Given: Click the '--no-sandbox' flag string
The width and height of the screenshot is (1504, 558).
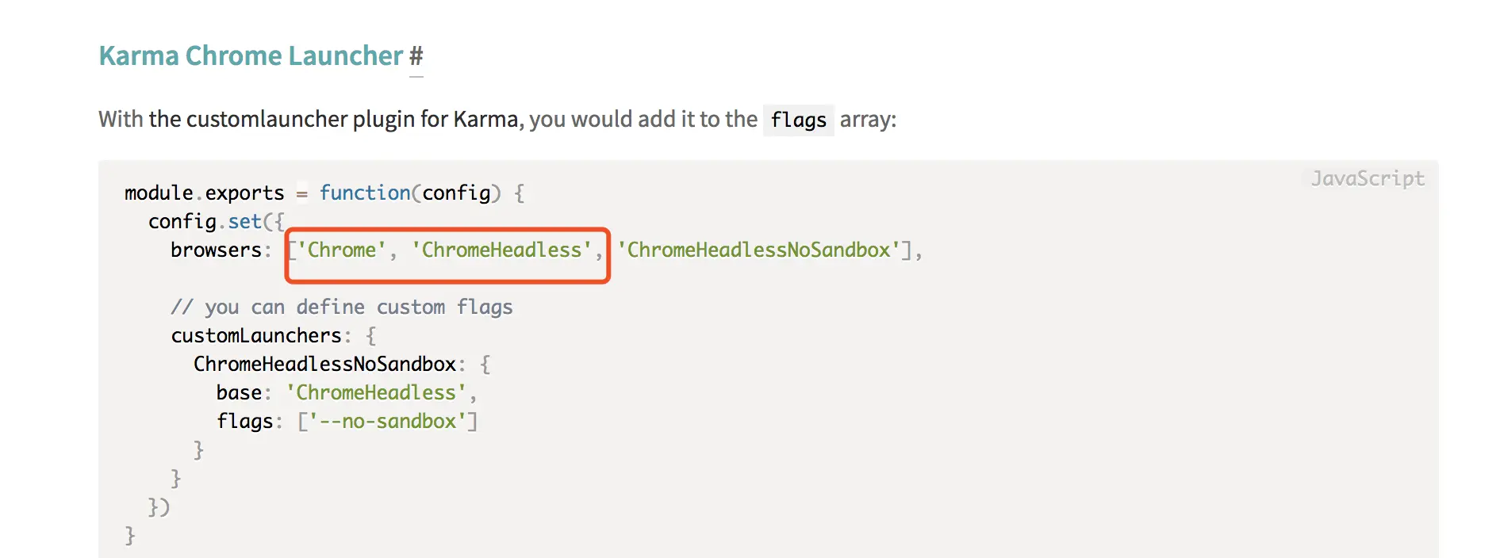Looking at the screenshot, I should click(388, 422).
